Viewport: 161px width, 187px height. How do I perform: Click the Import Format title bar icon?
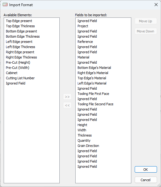click(x=5, y=5)
